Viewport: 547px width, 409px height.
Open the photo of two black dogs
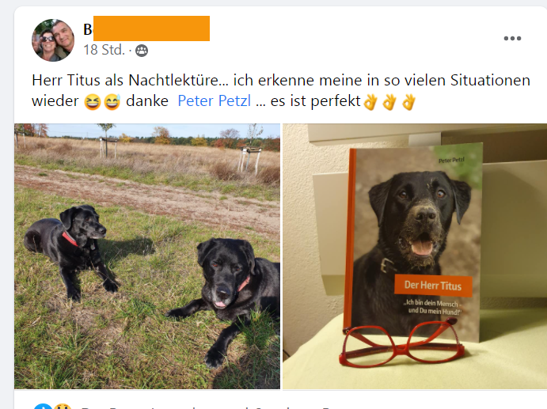pyautogui.click(x=147, y=256)
